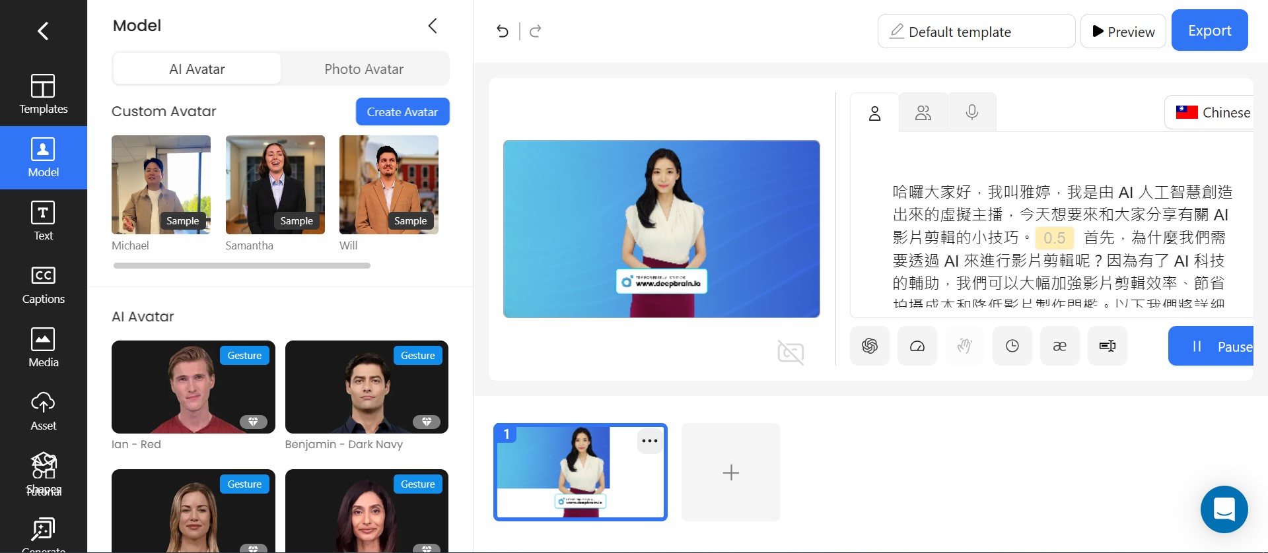The width and height of the screenshot is (1268, 553).
Task: Click the Create Avatar button
Action: [x=402, y=112]
